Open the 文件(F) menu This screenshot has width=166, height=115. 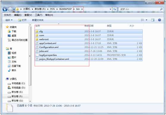[x=7, y=15]
